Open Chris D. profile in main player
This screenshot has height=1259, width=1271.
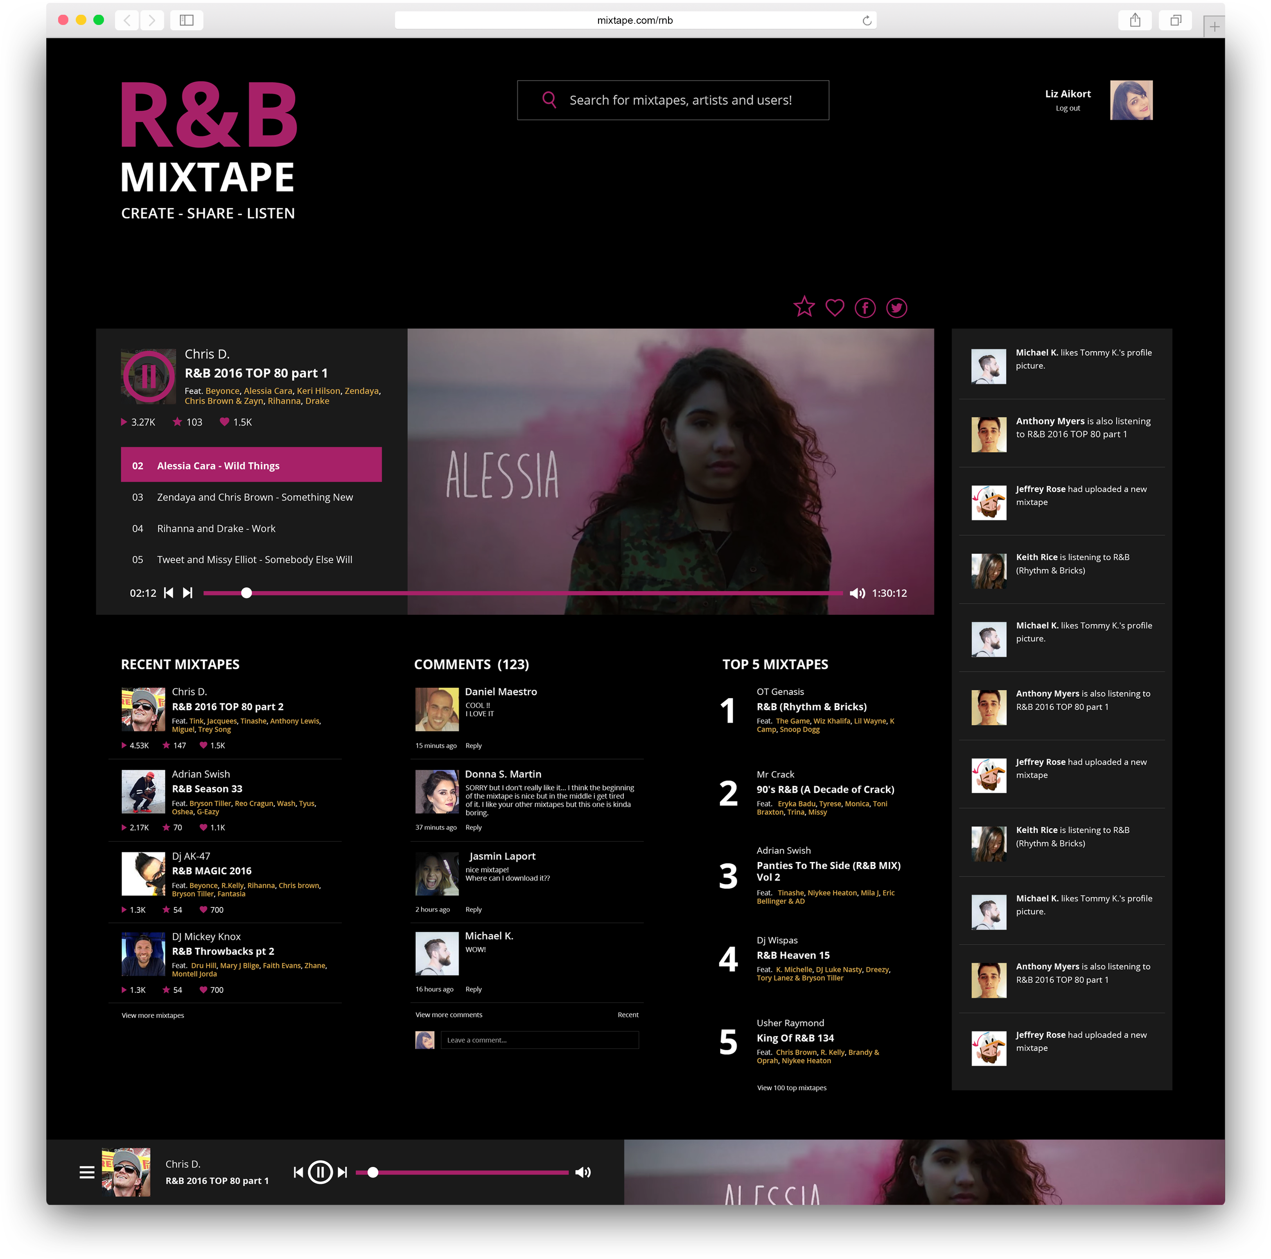[x=207, y=354]
